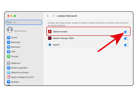Viewport: 137px width, 97px height.
Task: Click the Apple Account avatar icon
Action: coord(10,30)
